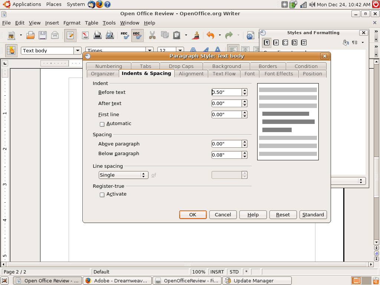The image size is (380, 285).
Task: Open Update Manager in the taskbar
Action: [x=256, y=281]
